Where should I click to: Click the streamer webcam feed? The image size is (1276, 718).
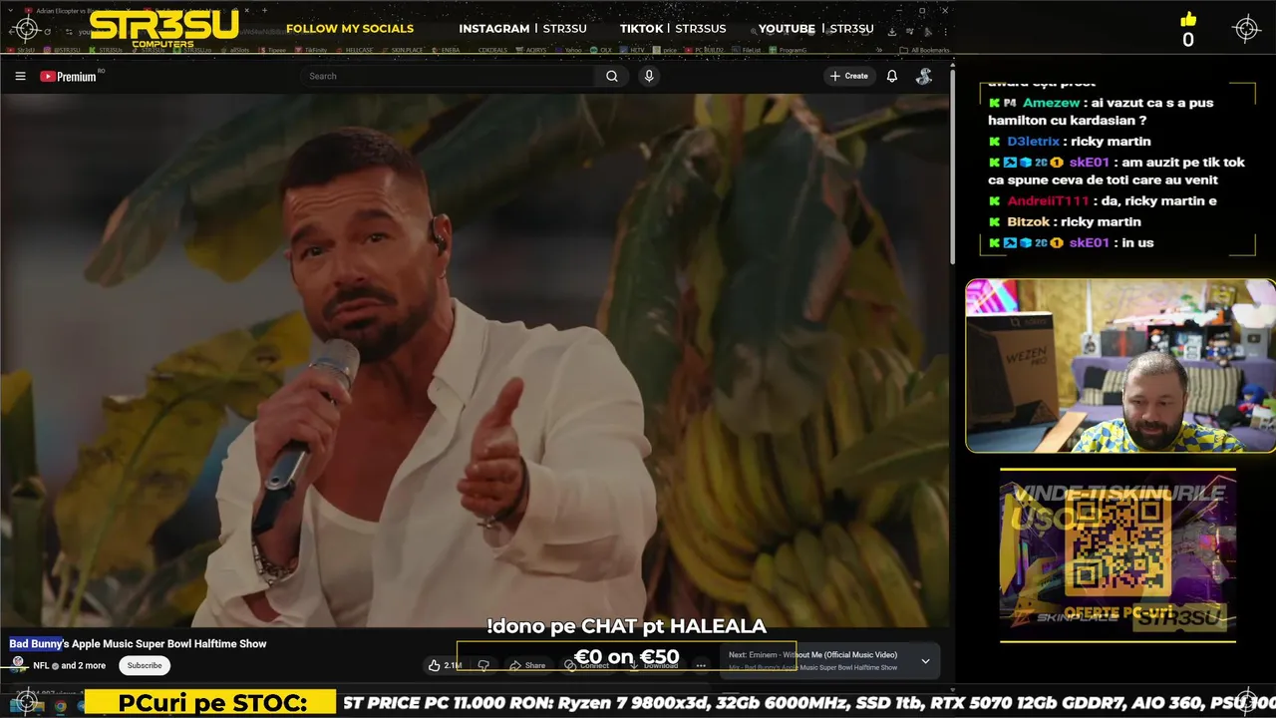point(1120,366)
